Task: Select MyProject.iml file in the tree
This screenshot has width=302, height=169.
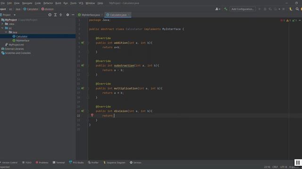Action: pos(16,45)
